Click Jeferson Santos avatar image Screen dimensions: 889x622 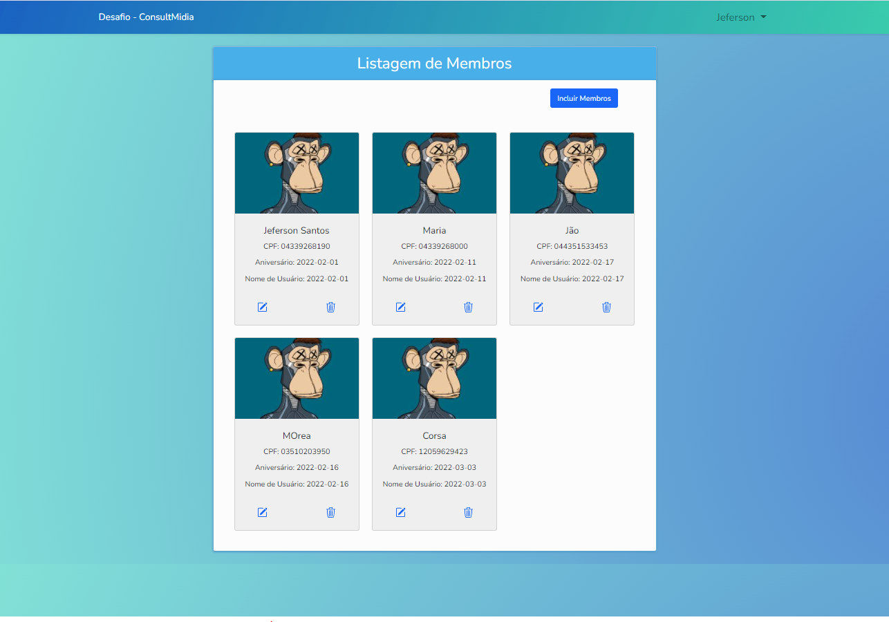pos(297,173)
